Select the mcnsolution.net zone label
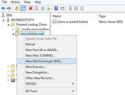 coord(32,34)
